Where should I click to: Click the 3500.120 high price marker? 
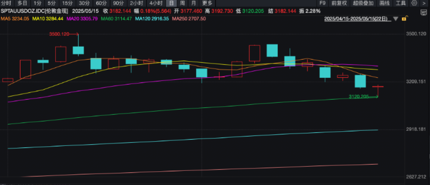(x=59, y=34)
